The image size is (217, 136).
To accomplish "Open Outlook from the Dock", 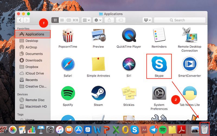I will pos(125,130).
